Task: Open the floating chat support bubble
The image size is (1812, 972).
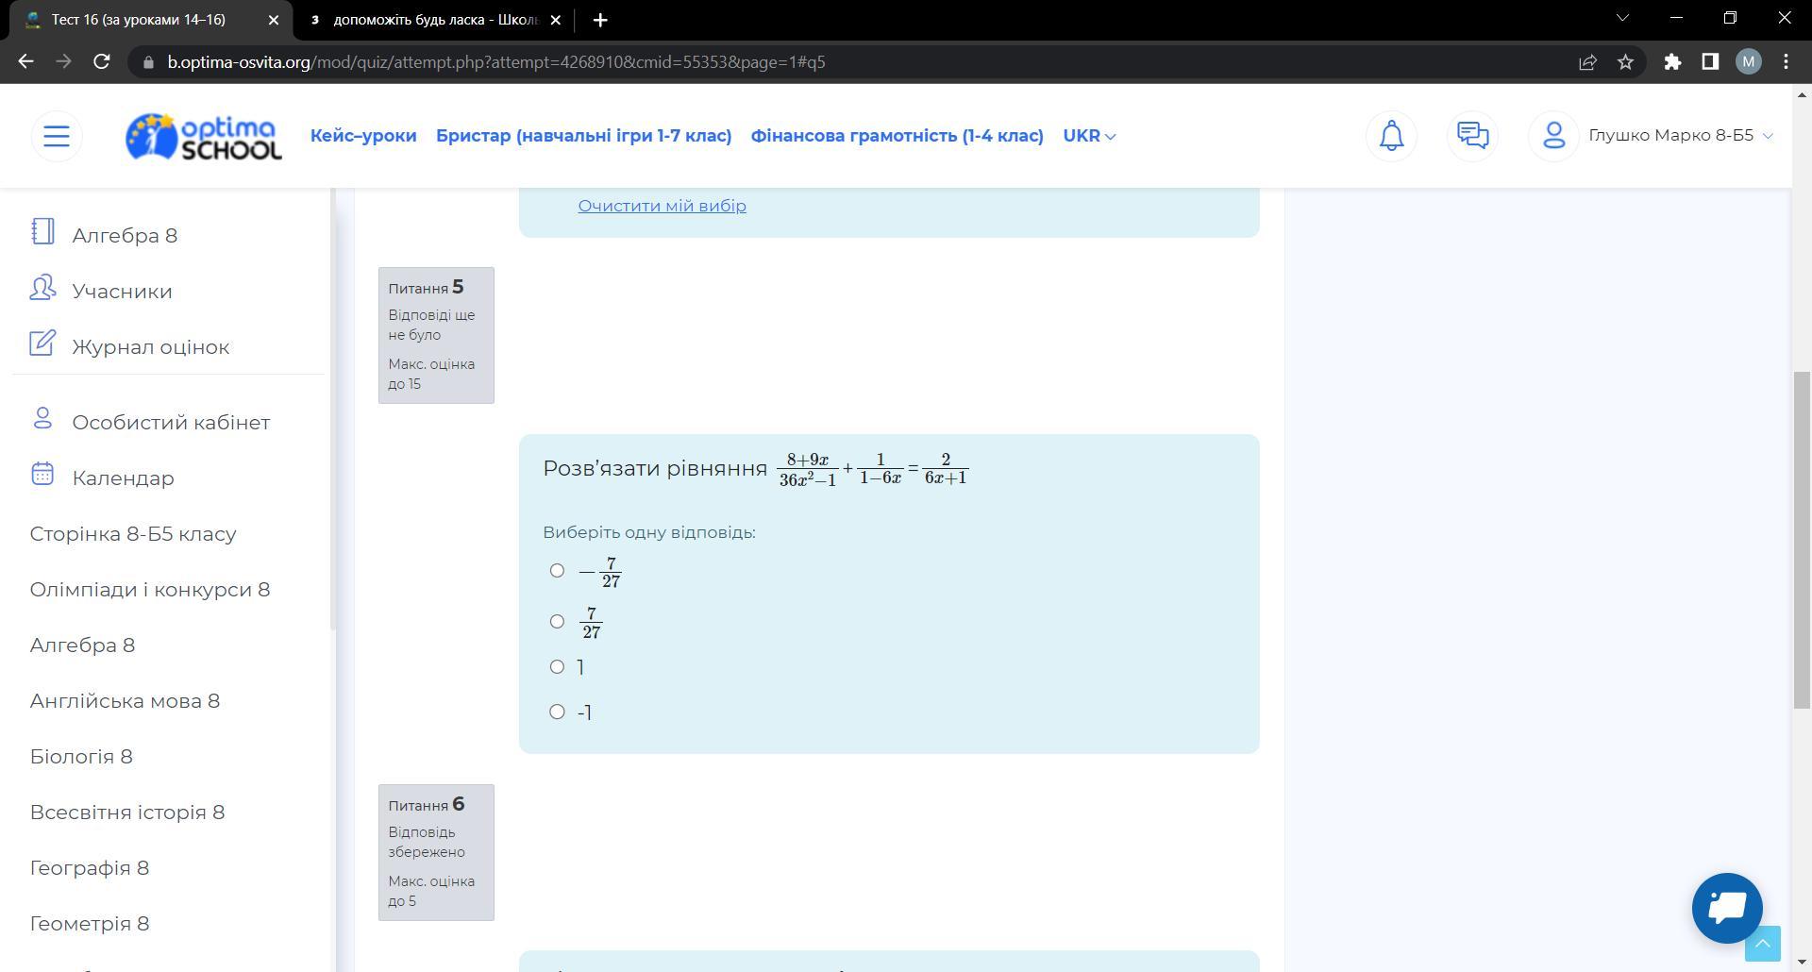Action: point(1727,908)
